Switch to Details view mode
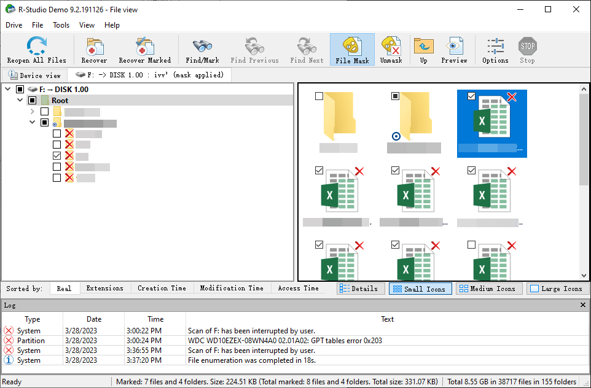591x388 pixels. pos(360,289)
